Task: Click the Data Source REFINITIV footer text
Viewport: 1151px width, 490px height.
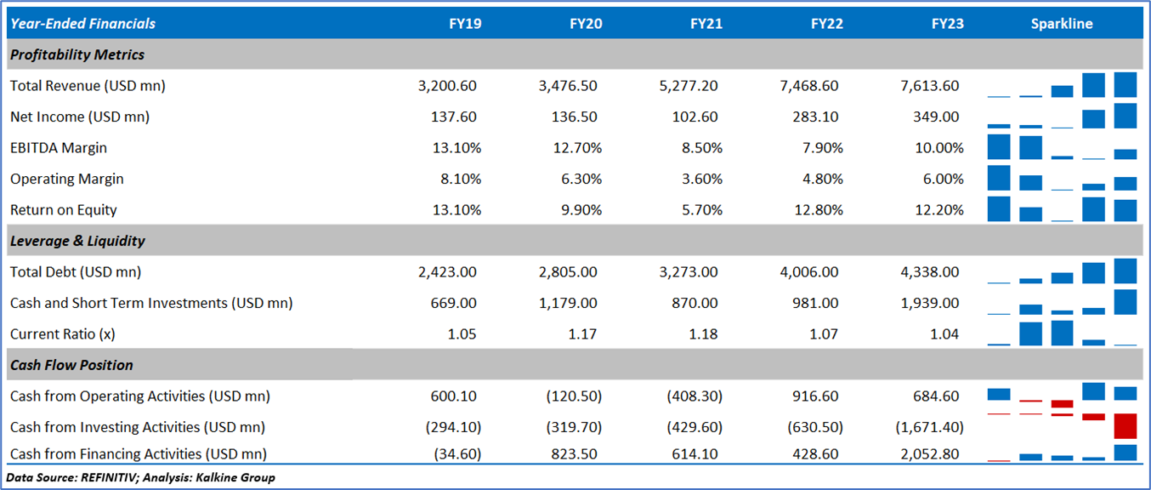Action: tap(141, 477)
